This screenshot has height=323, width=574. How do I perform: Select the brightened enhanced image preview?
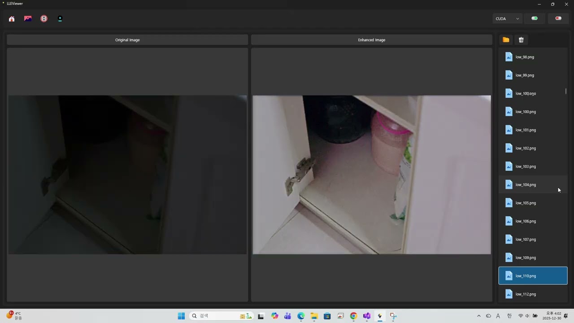(x=372, y=175)
